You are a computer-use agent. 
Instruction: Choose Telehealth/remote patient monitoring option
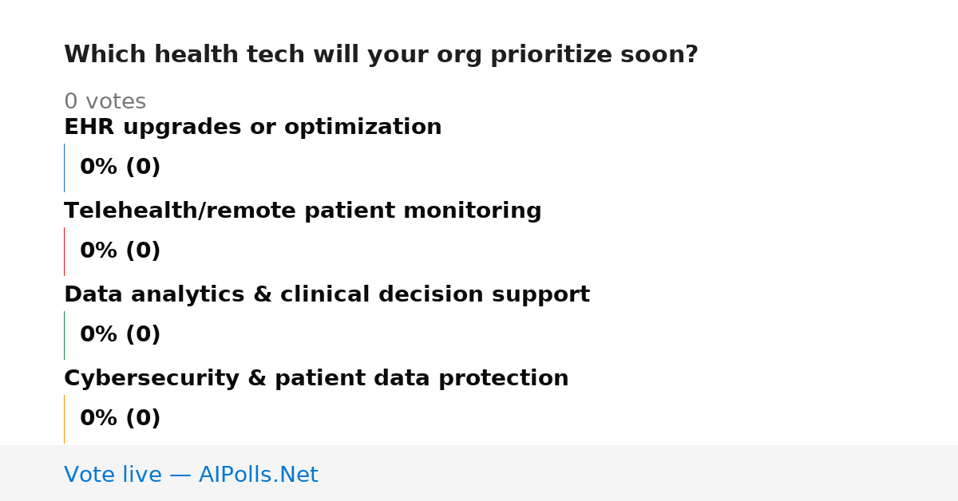tap(303, 211)
